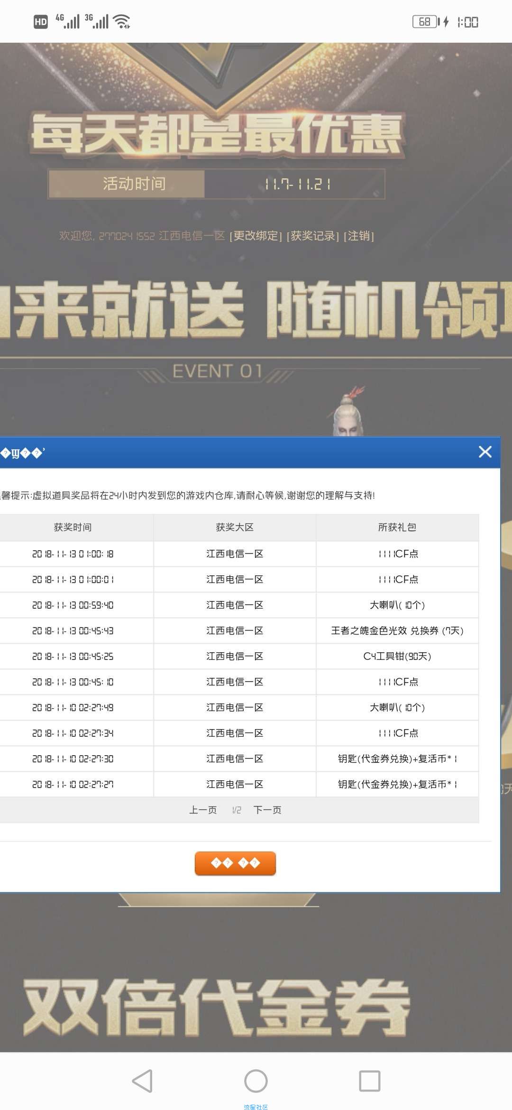Image resolution: width=512 pixels, height=1110 pixels.
Task: Open the 获奖记录 link
Action: click(x=313, y=236)
